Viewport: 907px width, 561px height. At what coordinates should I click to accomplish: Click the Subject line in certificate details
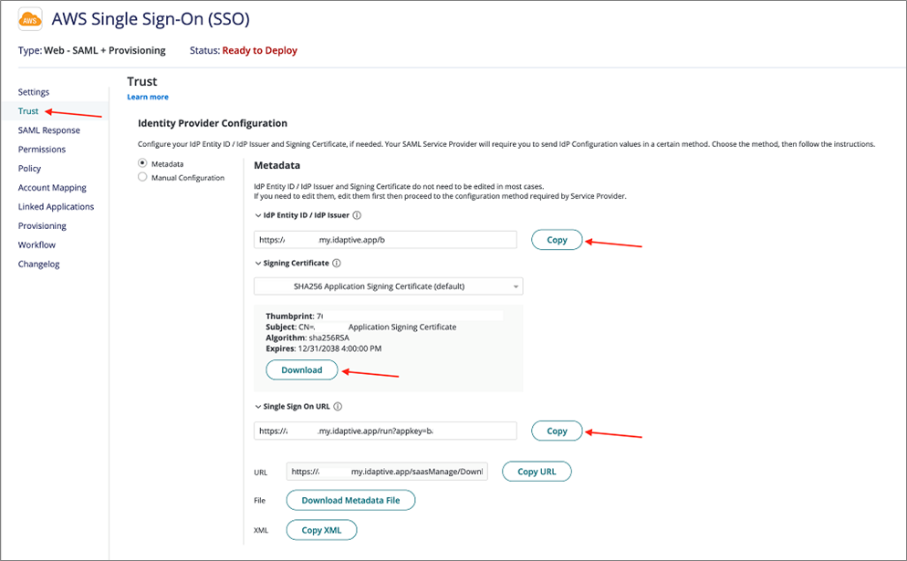[x=361, y=327]
